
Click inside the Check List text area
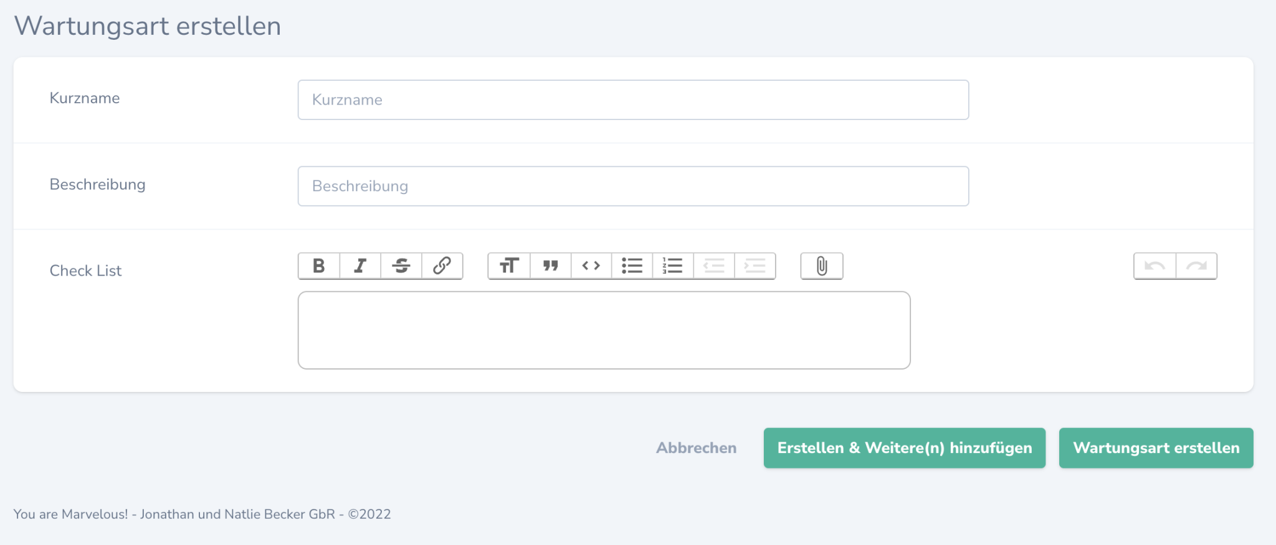pos(604,330)
